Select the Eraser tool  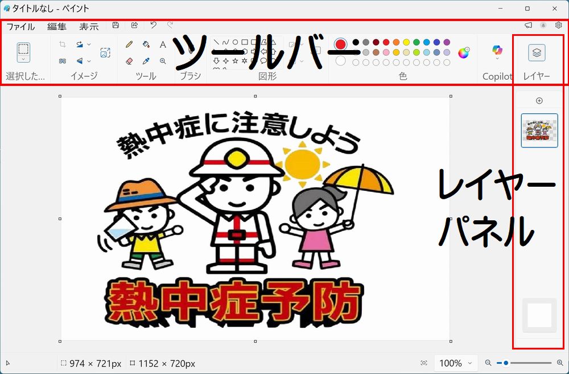(129, 60)
